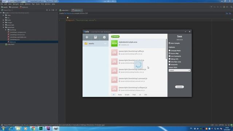The image size is (233, 131).
Task: Open the Output Style dropdown
Action: 179,70
